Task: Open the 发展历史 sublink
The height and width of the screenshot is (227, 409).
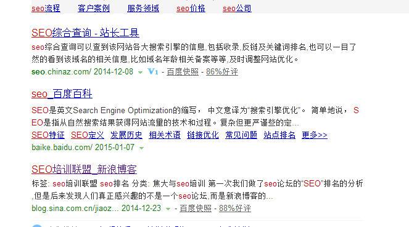Action: [x=126, y=135]
